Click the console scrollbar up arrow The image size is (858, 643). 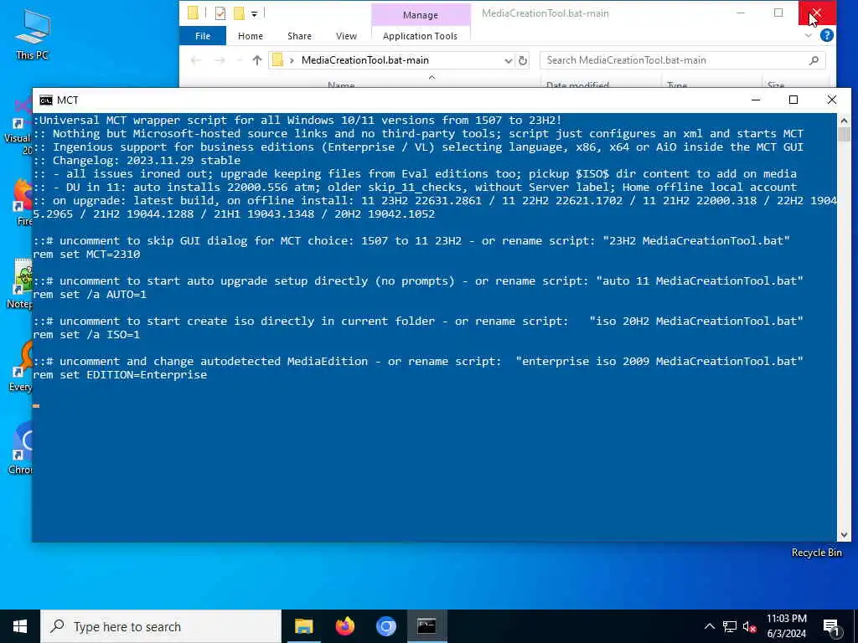pos(844,121)
